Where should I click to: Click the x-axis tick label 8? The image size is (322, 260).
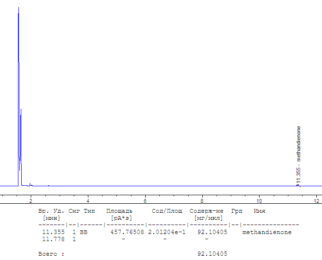[x=202, y=201]
